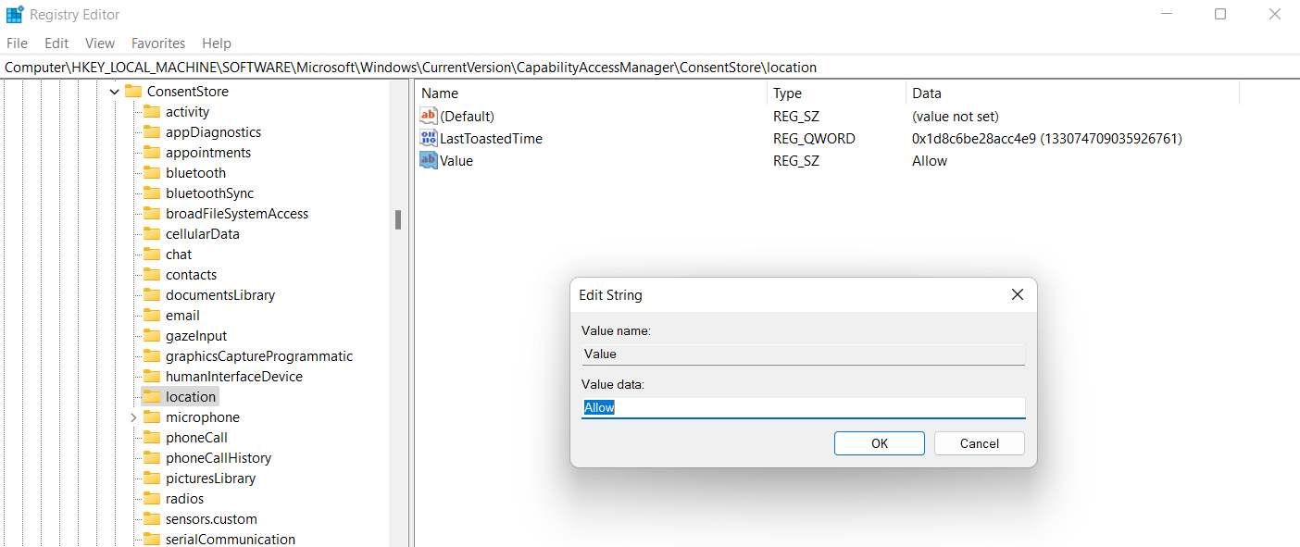This screenshot has height=547, width=1300.
Task: Close the Edit String dialog
Action: click(1018, 295)
